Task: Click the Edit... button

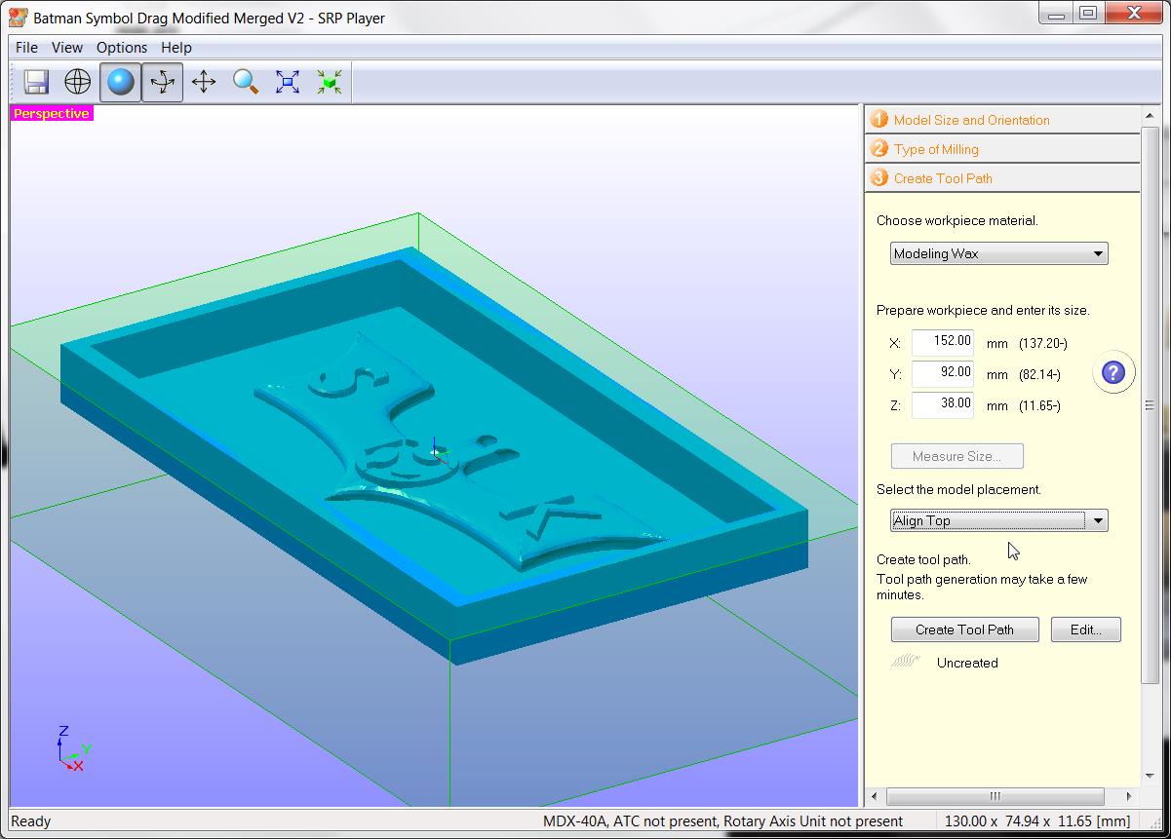Action: pyautogui.click(x=1085, y=629)
